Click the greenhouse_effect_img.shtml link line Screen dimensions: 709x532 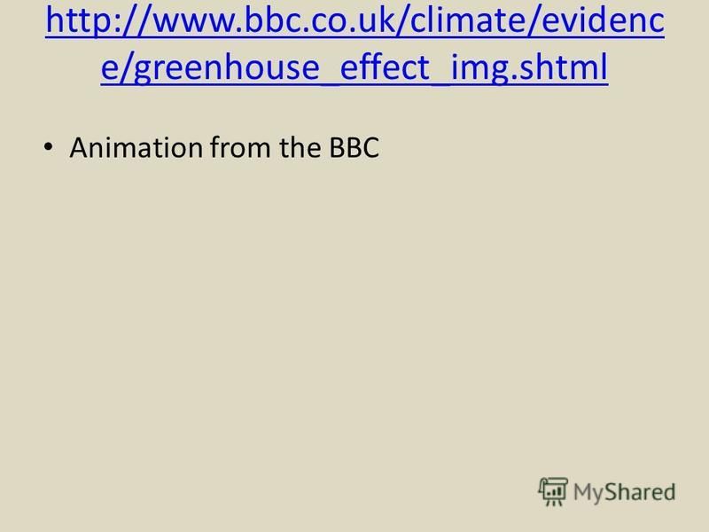354,67
